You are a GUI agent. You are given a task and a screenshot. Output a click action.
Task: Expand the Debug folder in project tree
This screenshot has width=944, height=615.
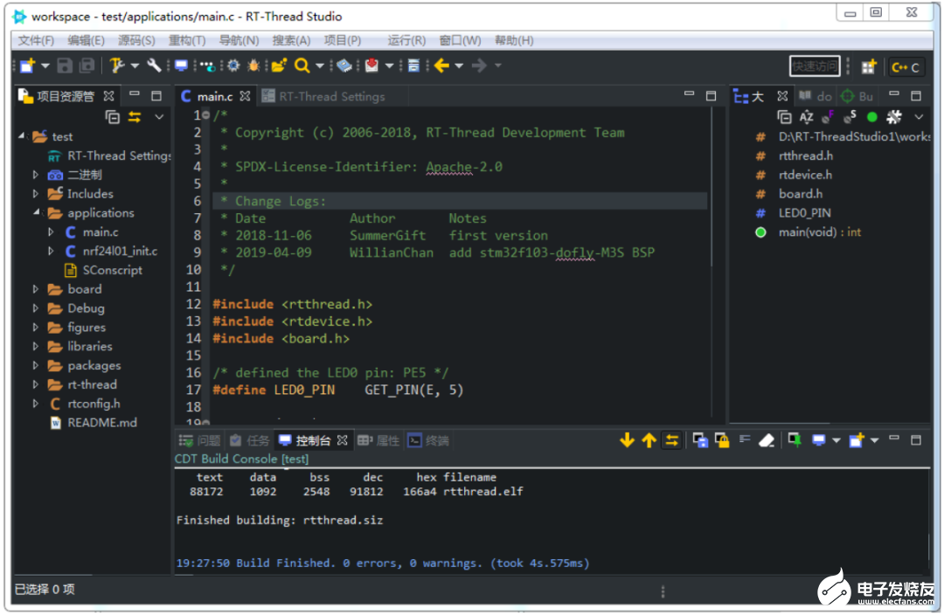[x=36, y=308]
